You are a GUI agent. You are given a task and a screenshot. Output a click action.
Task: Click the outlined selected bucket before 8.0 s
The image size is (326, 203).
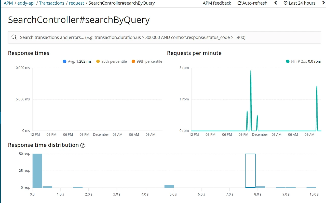(250, 171)
